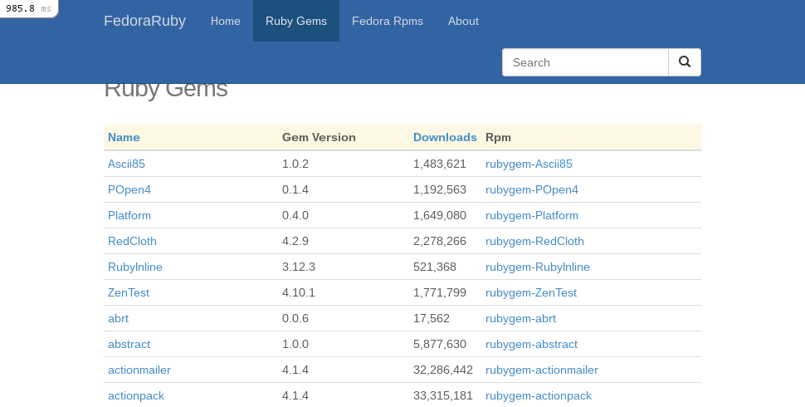Screen dimensions: 805x407
Task: Open the POpen4 gem link
Action: (129, 189)
